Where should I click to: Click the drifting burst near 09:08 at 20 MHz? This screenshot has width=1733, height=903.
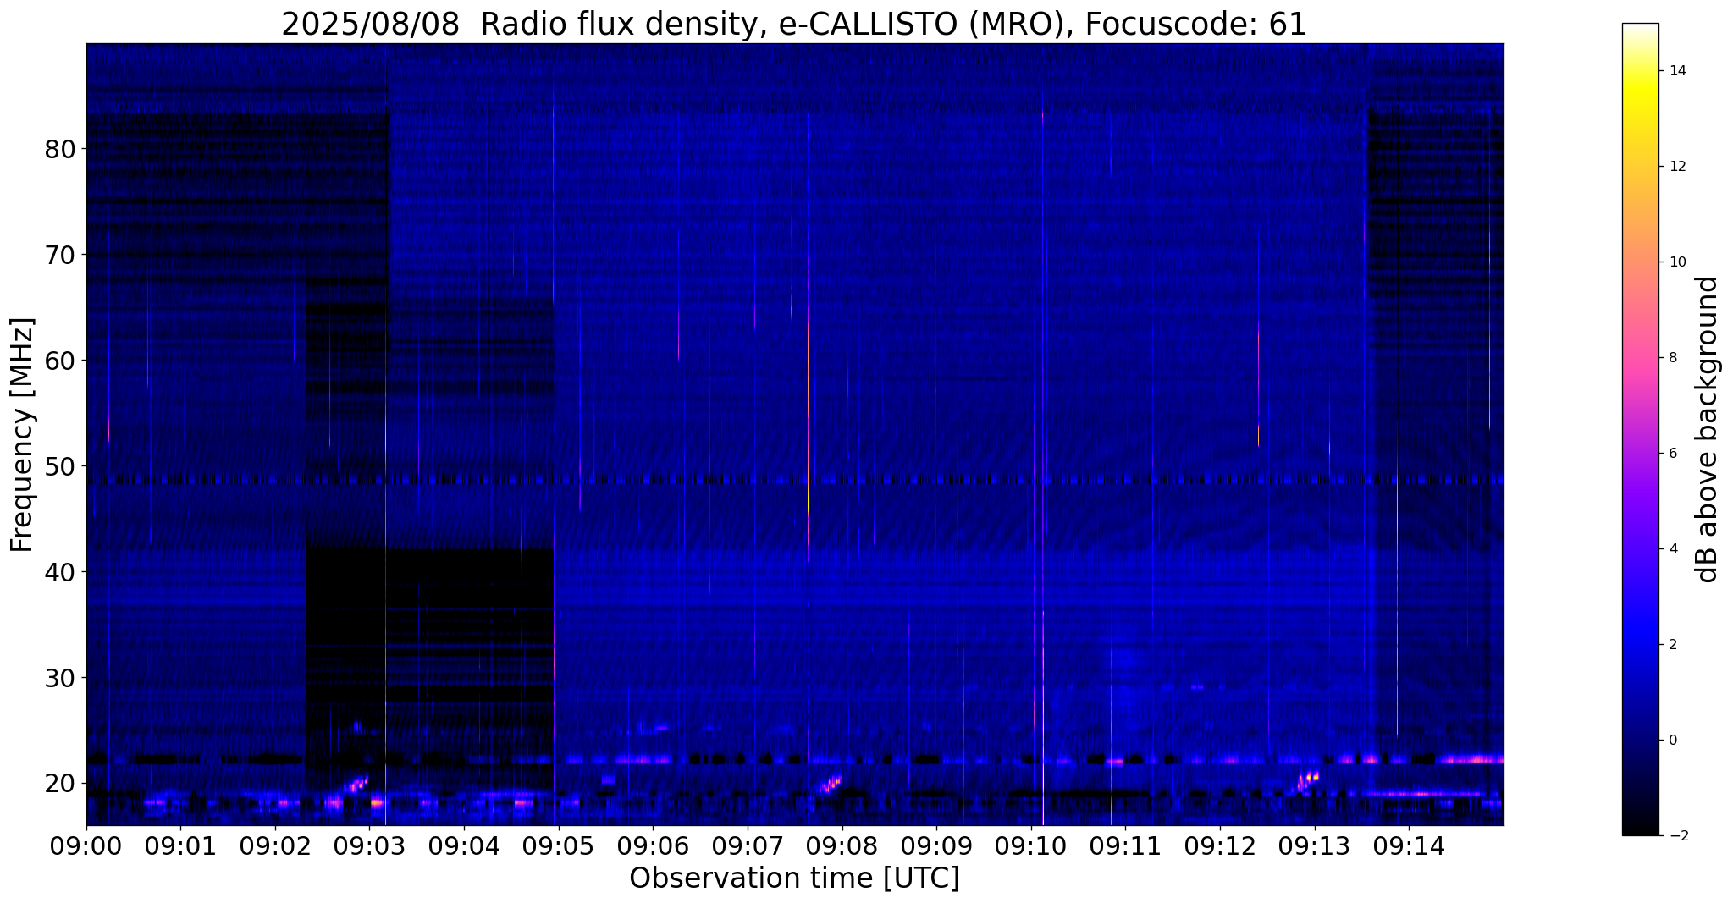830,784
